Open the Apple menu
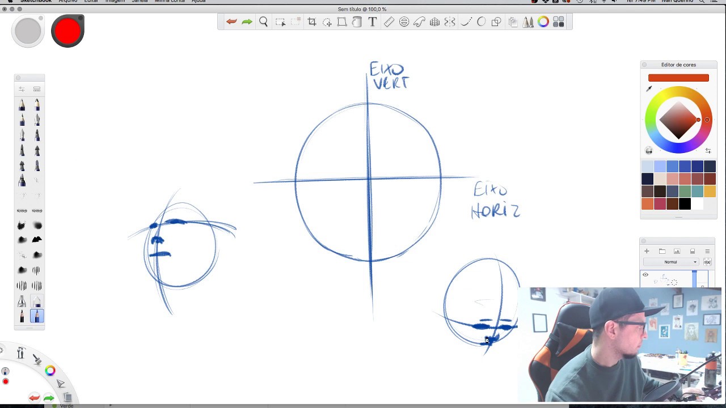Viewport: 726px width, 408px height. (x=10, y=2)
